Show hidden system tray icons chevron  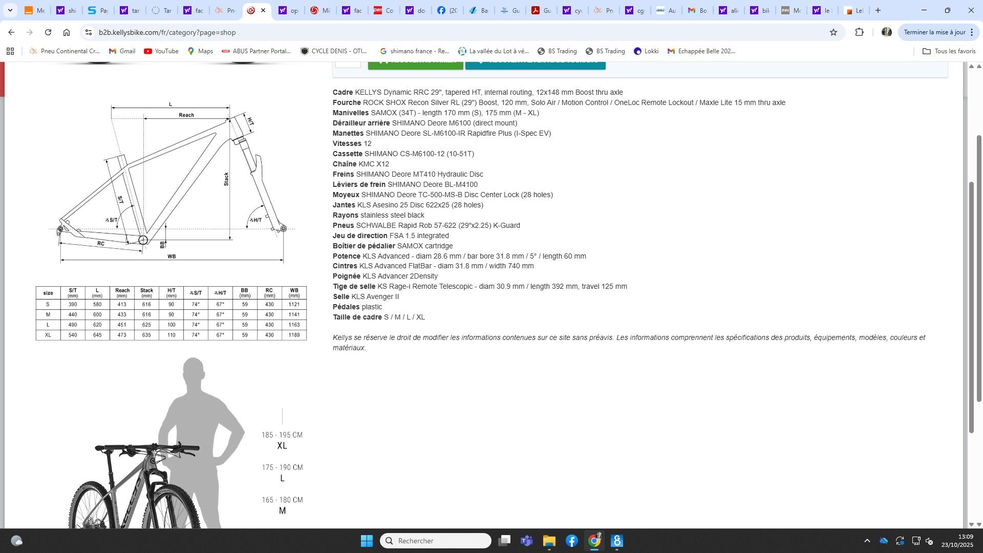[867, 541]
